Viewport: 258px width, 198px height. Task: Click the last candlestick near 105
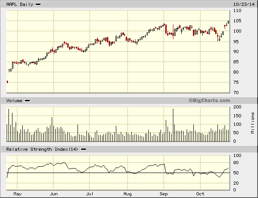pyautogui.click(x=229, y=22)
